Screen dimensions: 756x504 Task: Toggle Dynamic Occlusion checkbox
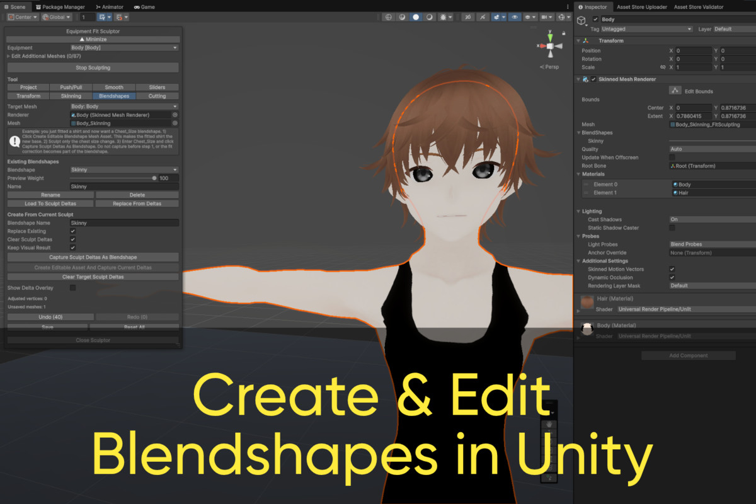tap(672, 277)
